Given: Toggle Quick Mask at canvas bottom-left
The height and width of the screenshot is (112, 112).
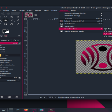Looking at the screenshot, I should (25, 95).
